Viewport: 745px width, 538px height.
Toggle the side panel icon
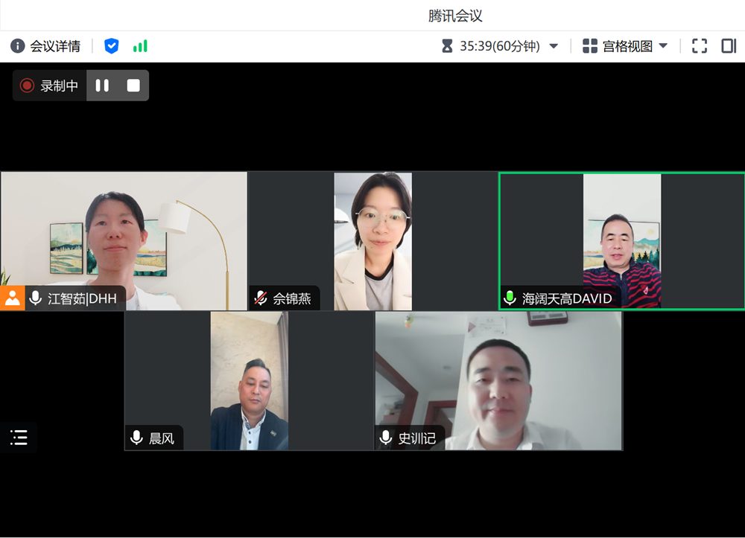729,46
